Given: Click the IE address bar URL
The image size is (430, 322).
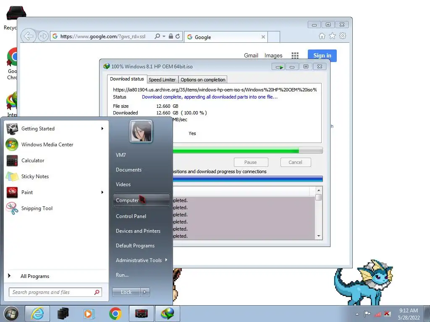Looking at the screenshot, I should (x=103, y=36).
